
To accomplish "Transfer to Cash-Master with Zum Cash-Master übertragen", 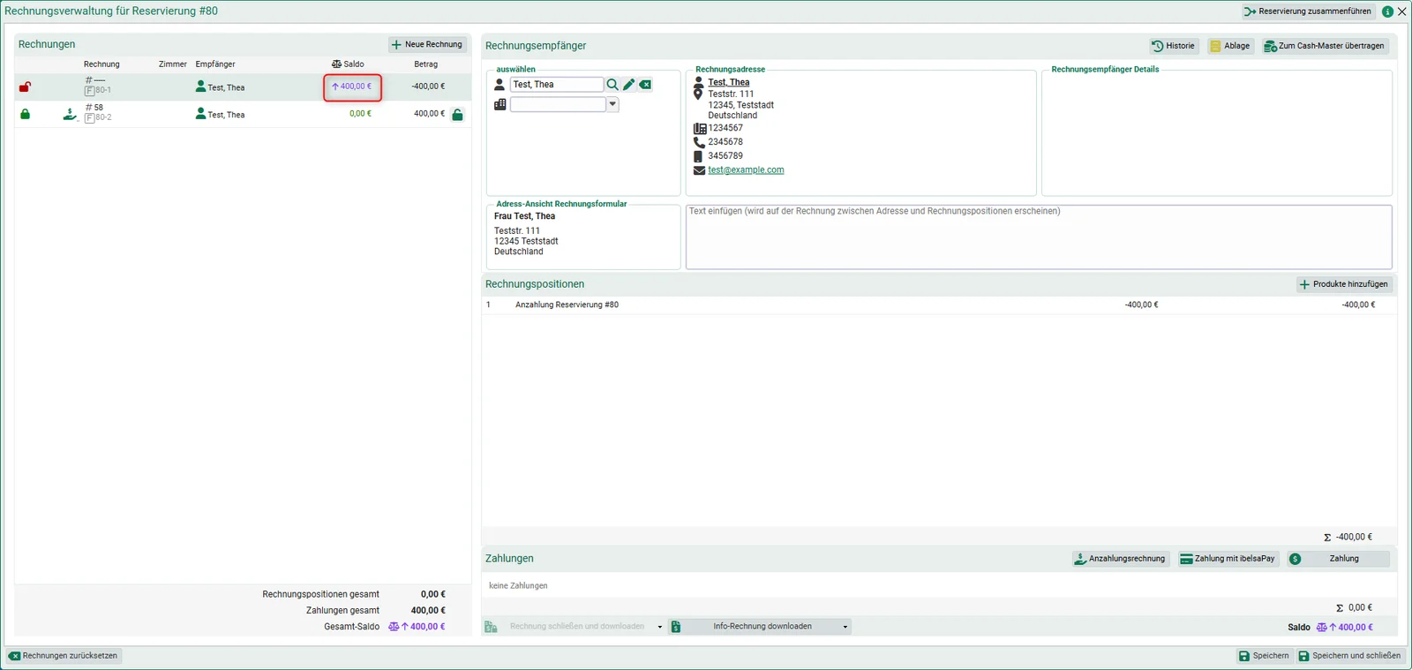I will coord(1325,46).
